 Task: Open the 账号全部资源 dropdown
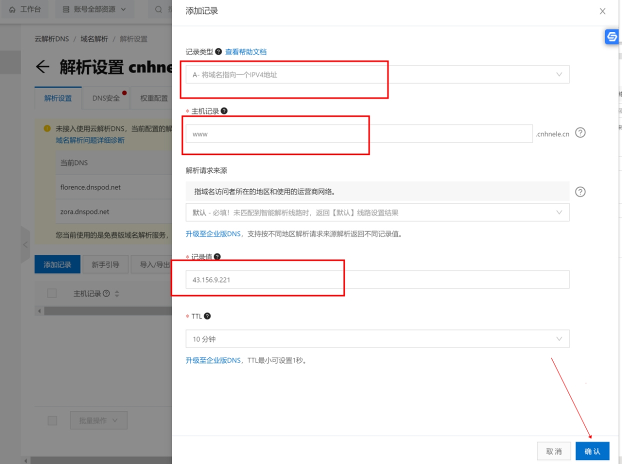(x=94, y=9)
